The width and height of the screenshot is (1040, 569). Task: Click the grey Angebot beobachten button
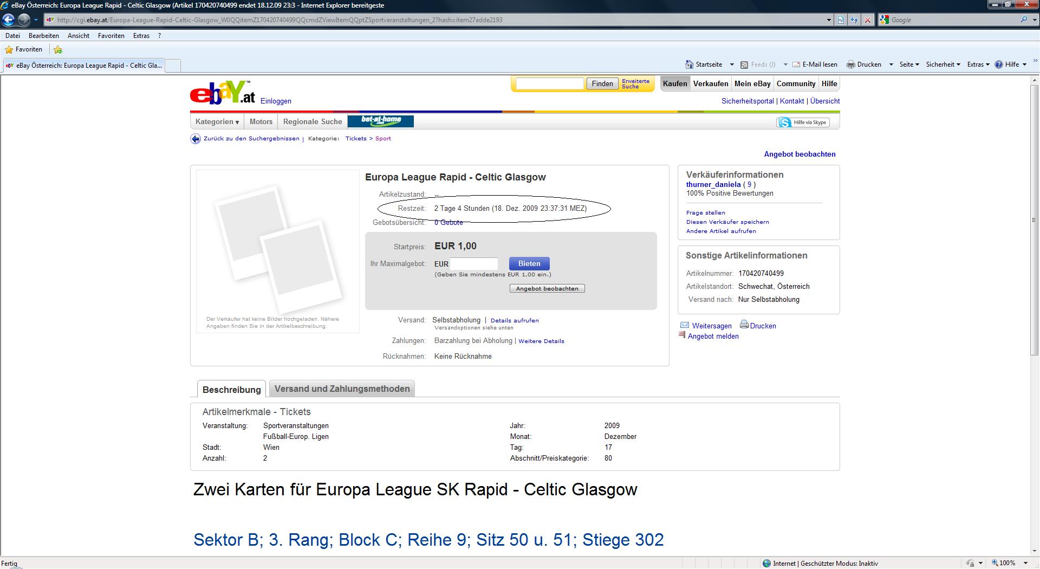(547, 289)
